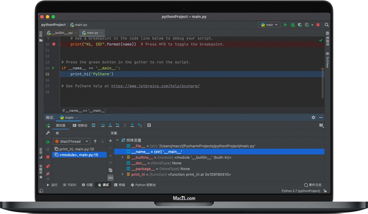The width and height of the screenshot is (368, 214).
Task: Open the debugger settings wrench
Action: point(47,133)
